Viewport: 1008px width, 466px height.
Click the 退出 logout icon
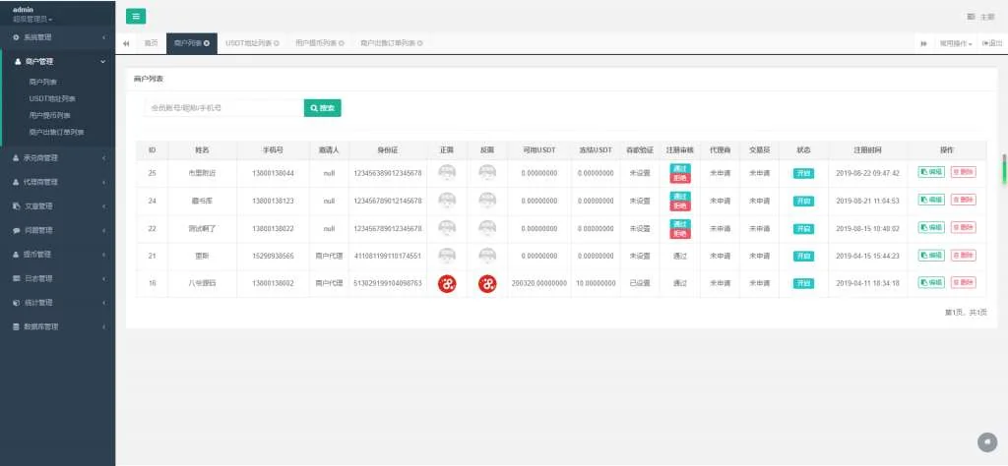pyautogui.click(x=985, y=43)
